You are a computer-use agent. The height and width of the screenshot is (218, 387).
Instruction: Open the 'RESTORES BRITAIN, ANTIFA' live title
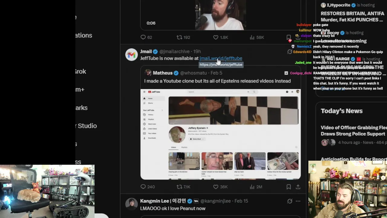[x=352, y=17]
